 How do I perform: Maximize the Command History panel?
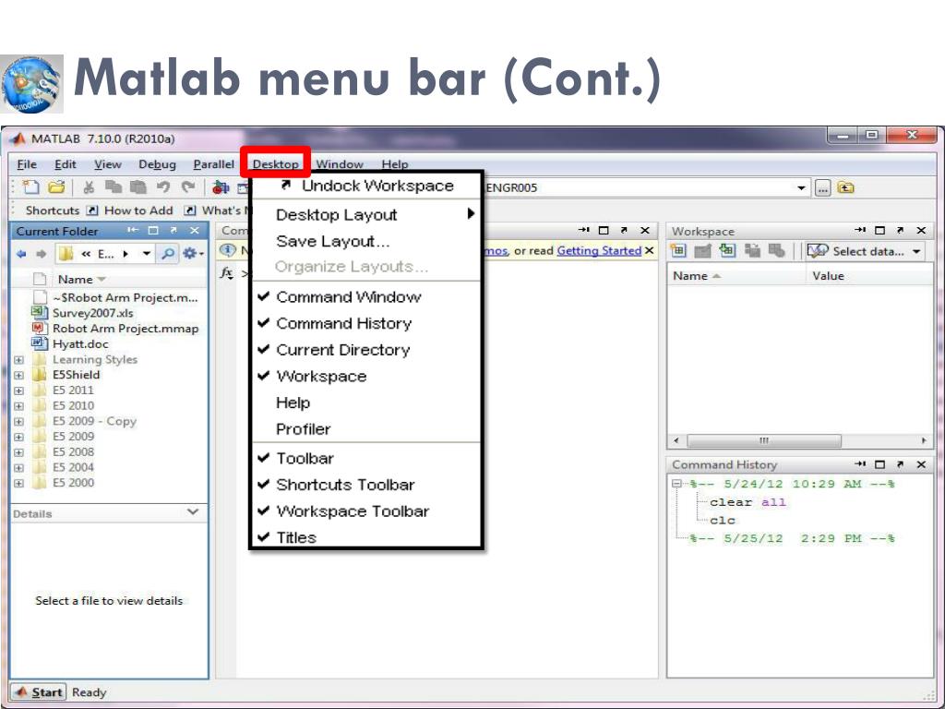pyautogui.click(x=879, y=464)
